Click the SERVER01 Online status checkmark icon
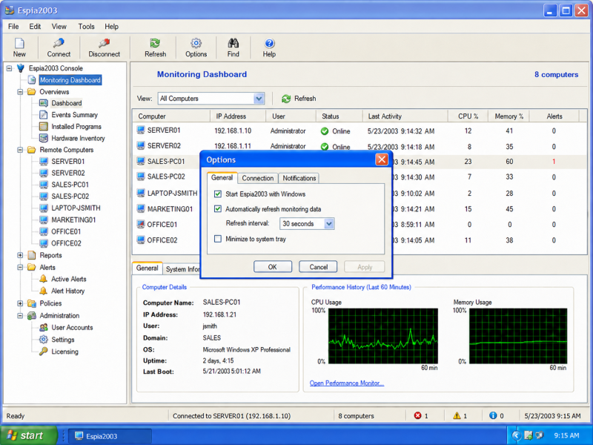This screenshot has height=445, width=593. [x=325, y=131]
